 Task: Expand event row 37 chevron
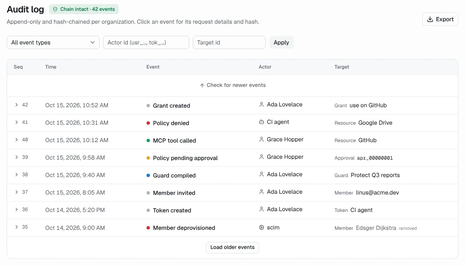[x=16, y=192]
